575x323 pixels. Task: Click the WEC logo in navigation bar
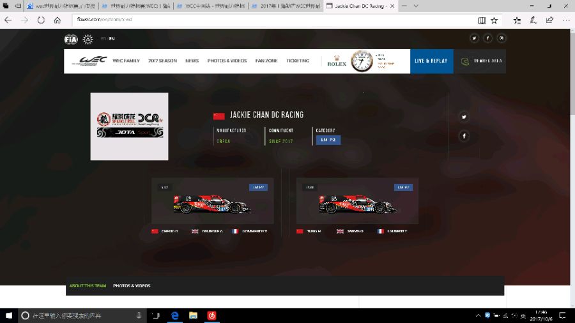pos(90,61)
